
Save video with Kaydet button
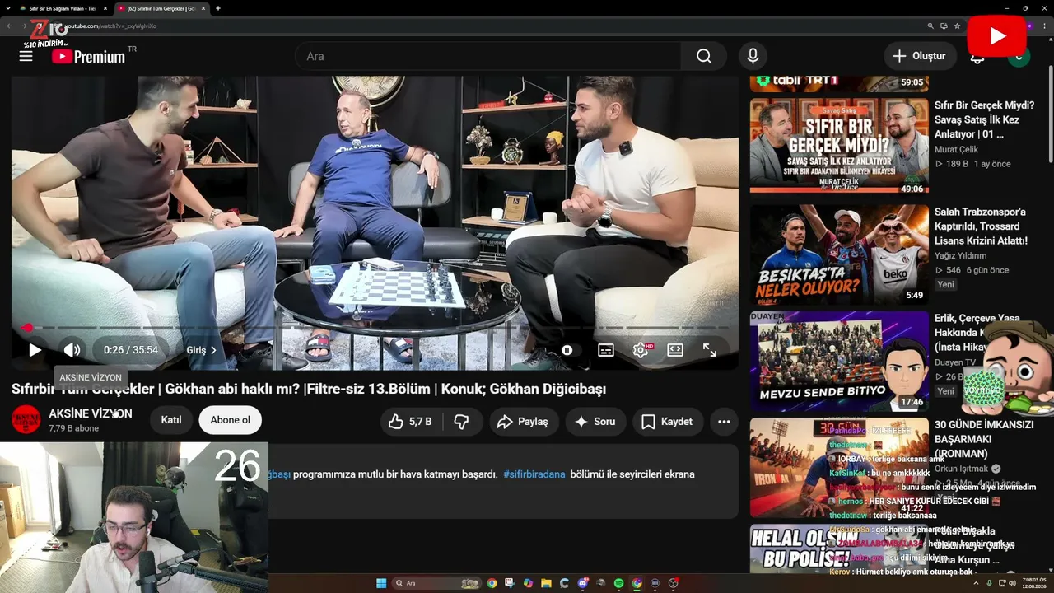tap(667, 422)
